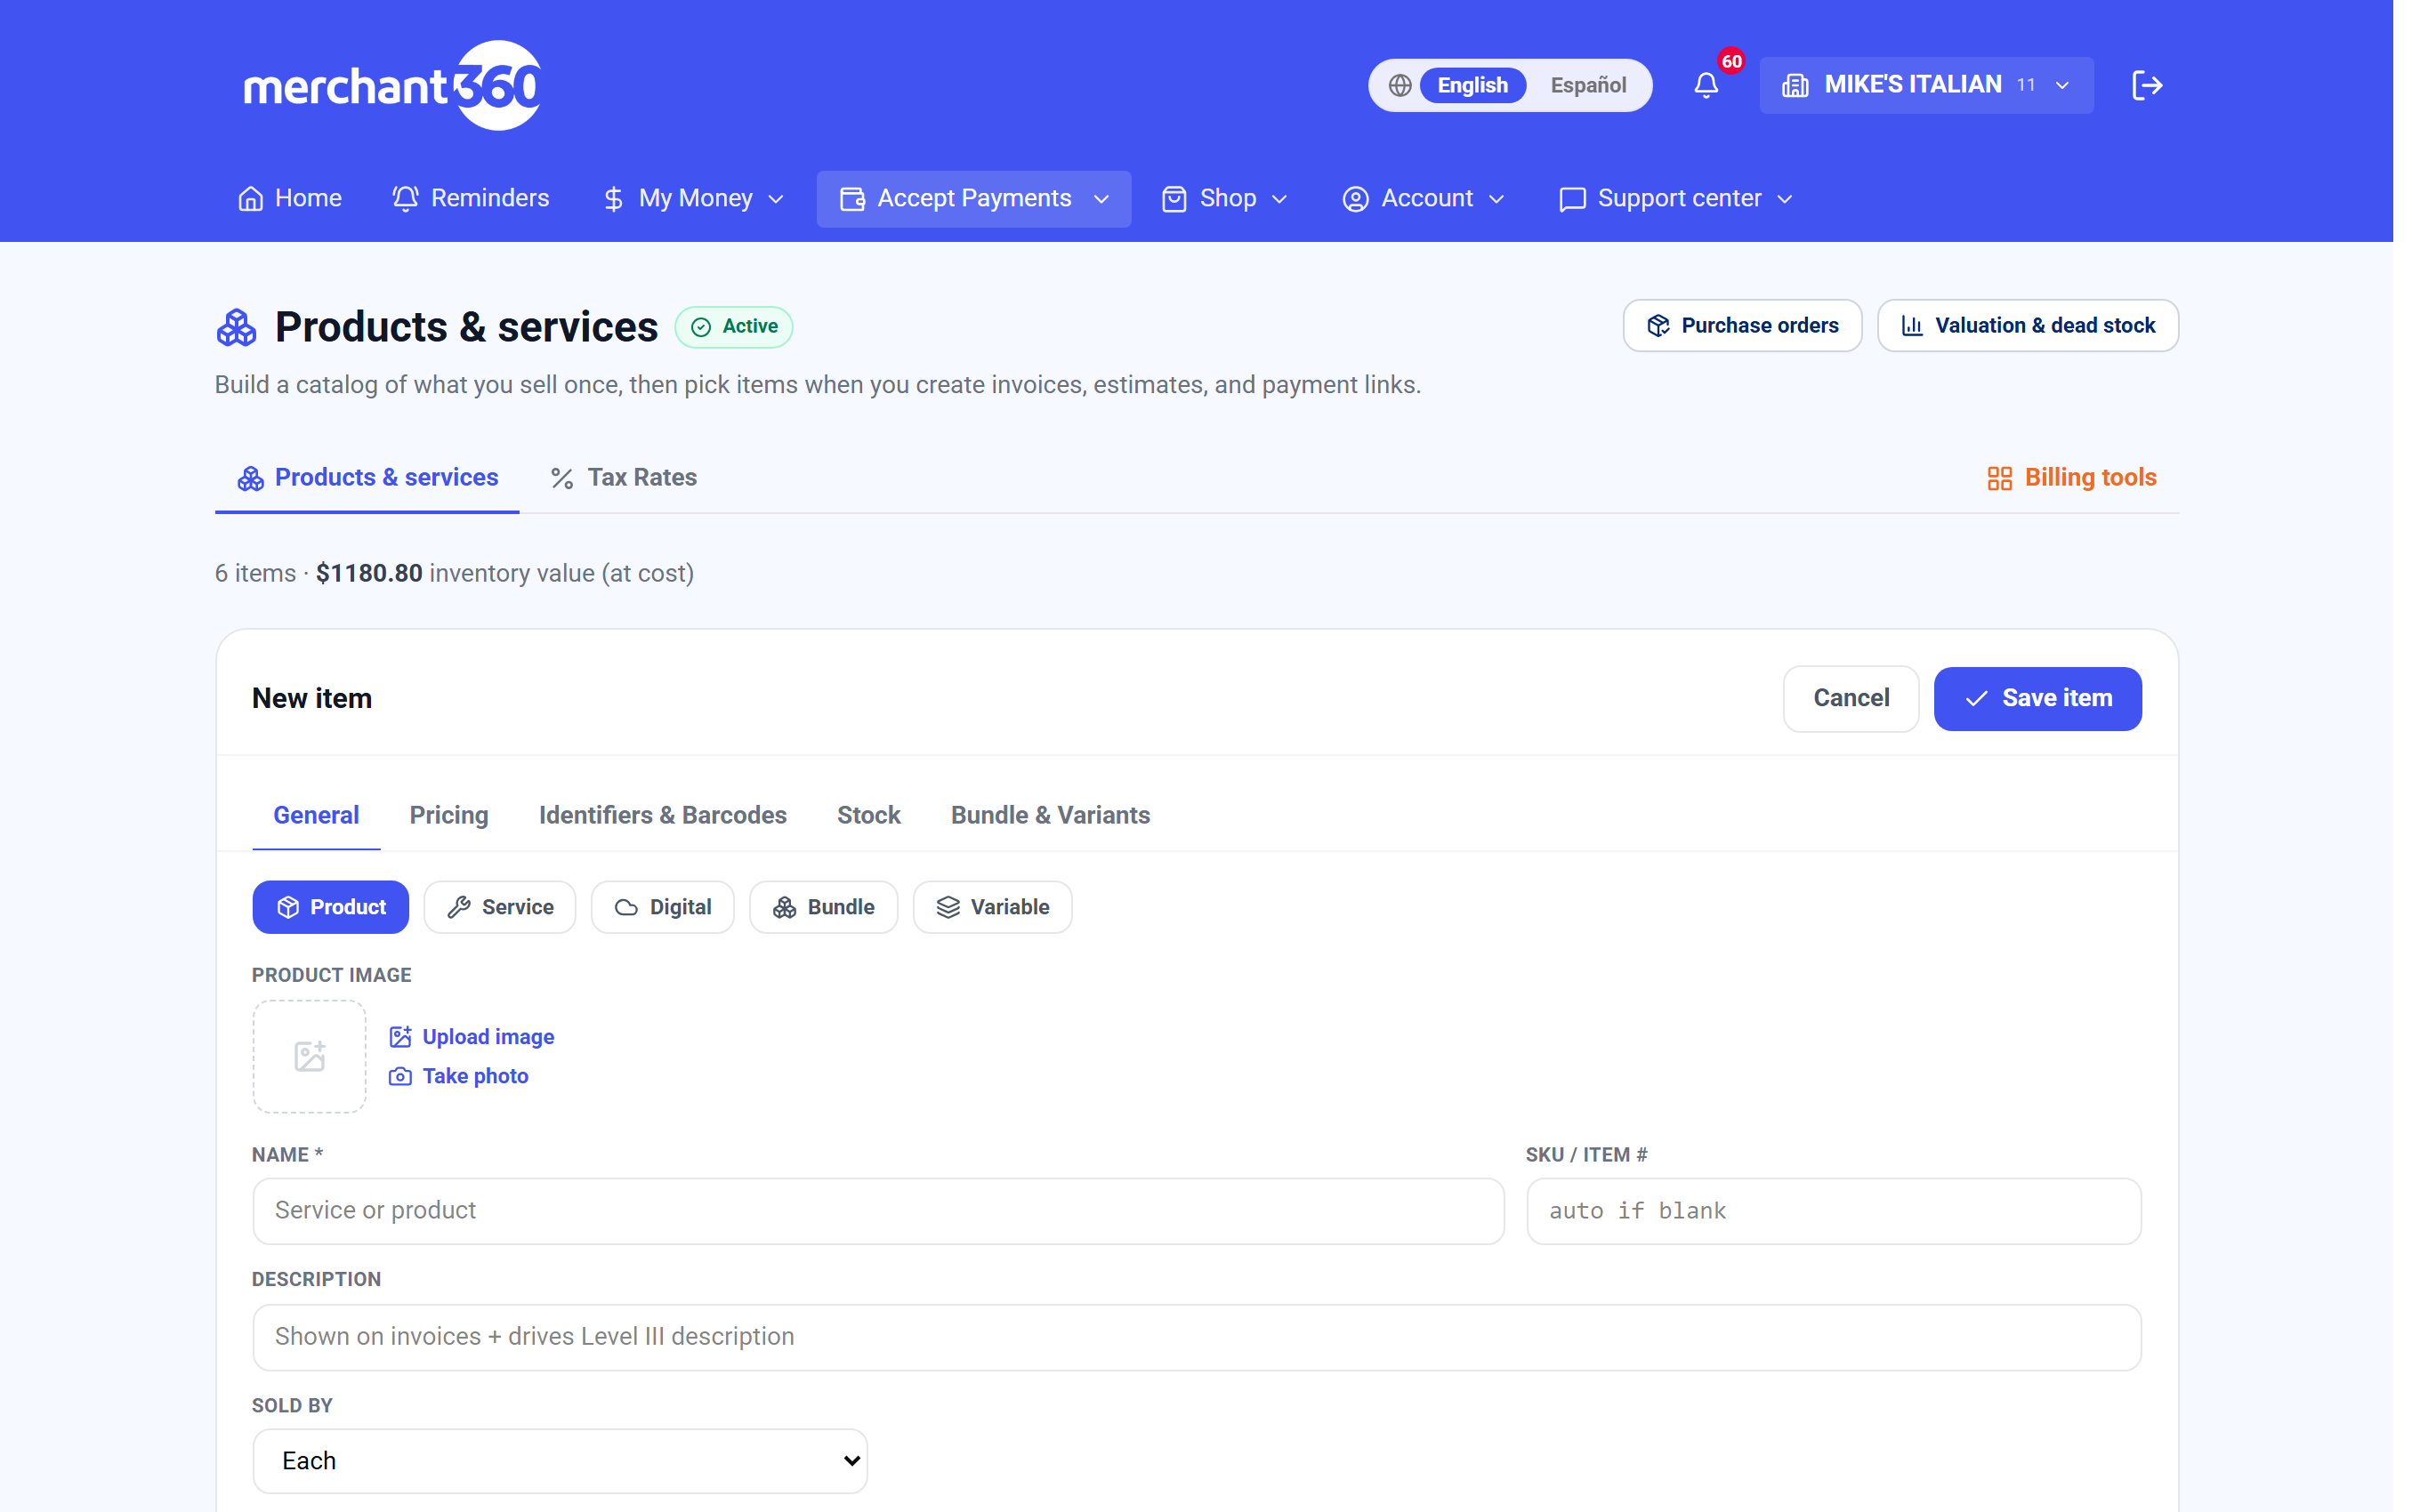The height and width of the screenshot is (1512, 2420).
Task: Open the Bundle & Variants tab
Action: click(x=1051, y=815)
